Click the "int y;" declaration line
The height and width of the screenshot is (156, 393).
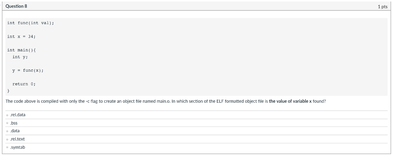click(20, 57)
